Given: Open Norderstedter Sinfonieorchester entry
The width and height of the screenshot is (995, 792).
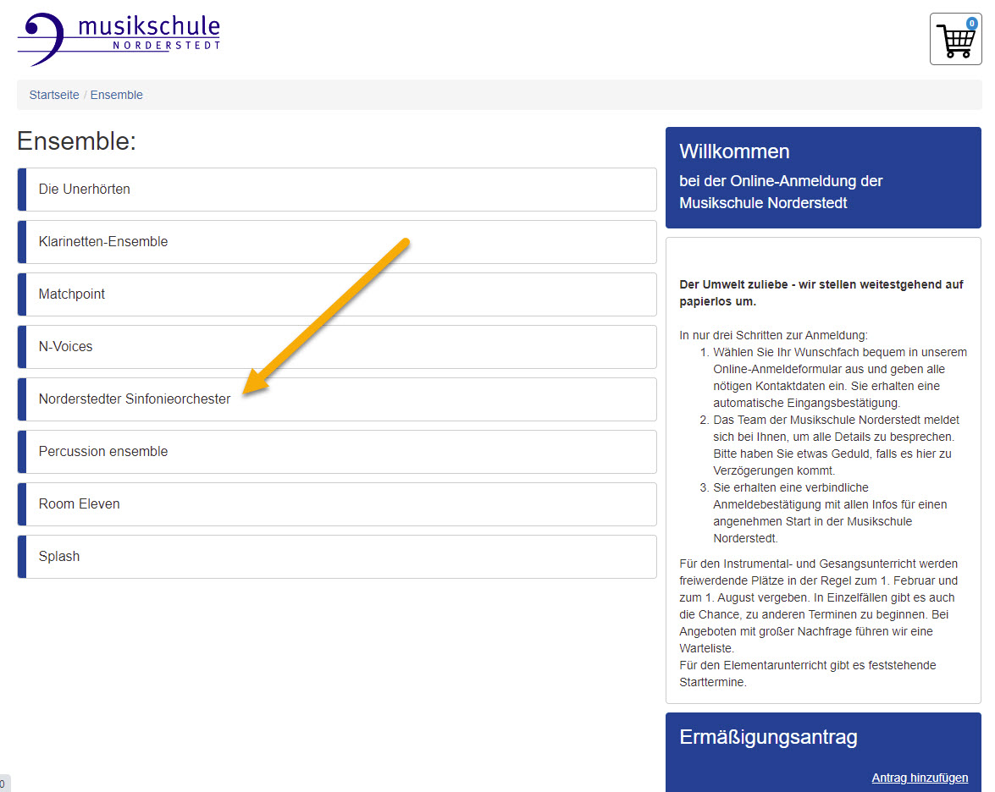Looking at the screenshot, I should [337, 399].
